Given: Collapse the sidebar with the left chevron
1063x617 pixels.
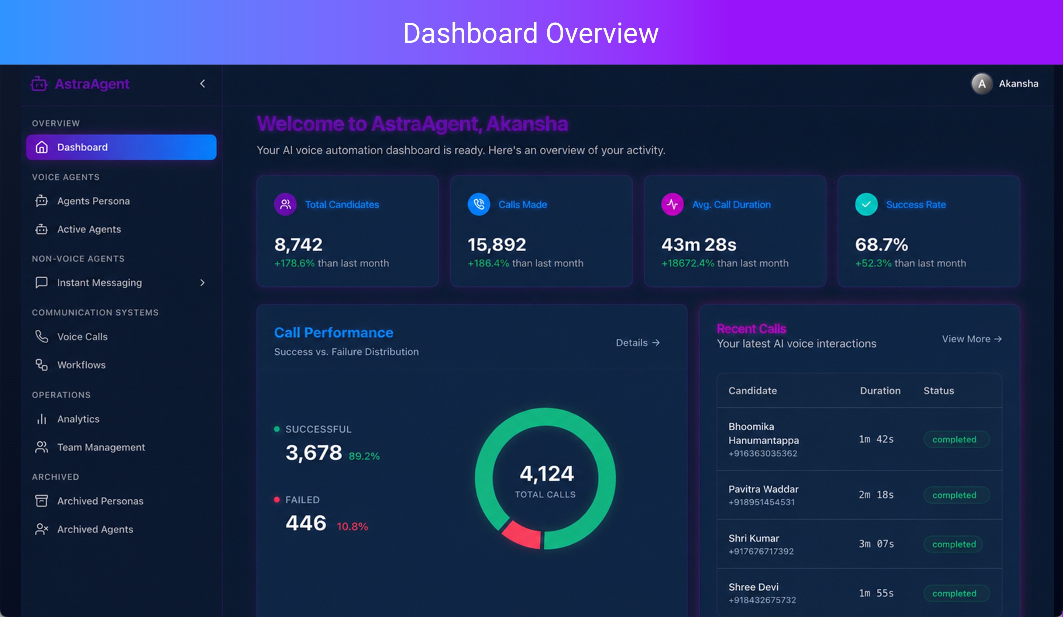Looking at the screenshot, I should pyautogui.click(x=203, y=83).
